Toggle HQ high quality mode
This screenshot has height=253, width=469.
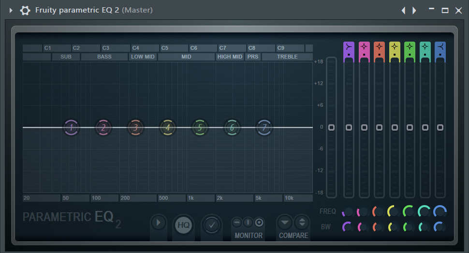[x=183, y=225]
